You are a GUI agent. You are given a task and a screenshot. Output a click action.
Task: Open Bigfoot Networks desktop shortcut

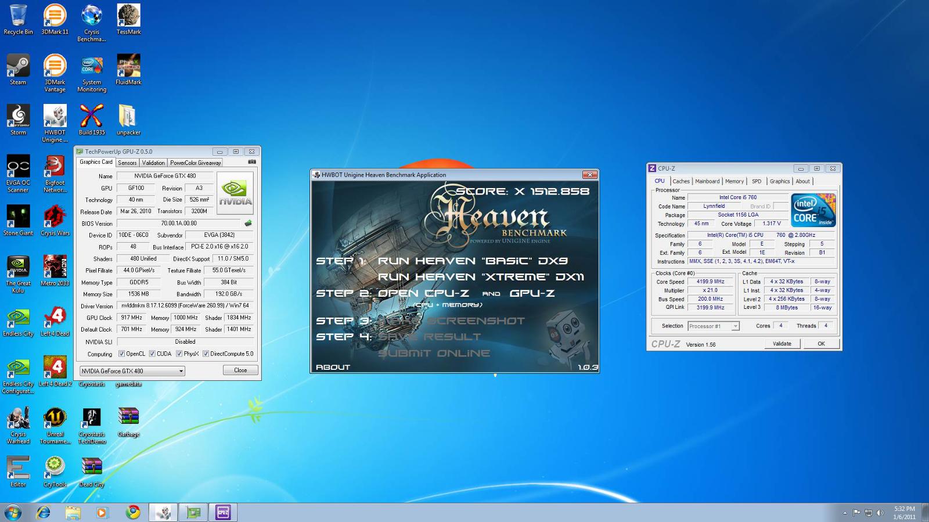[55, 174]
